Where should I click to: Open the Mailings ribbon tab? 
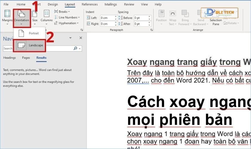point(111,4)
